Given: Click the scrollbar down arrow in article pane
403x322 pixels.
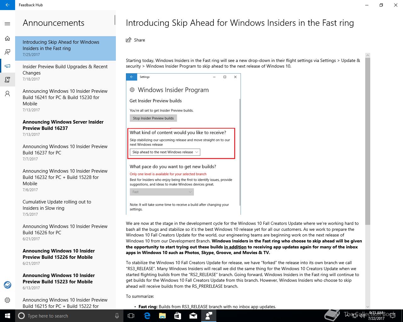Looking at the screenshot, I should click(368, 307).
